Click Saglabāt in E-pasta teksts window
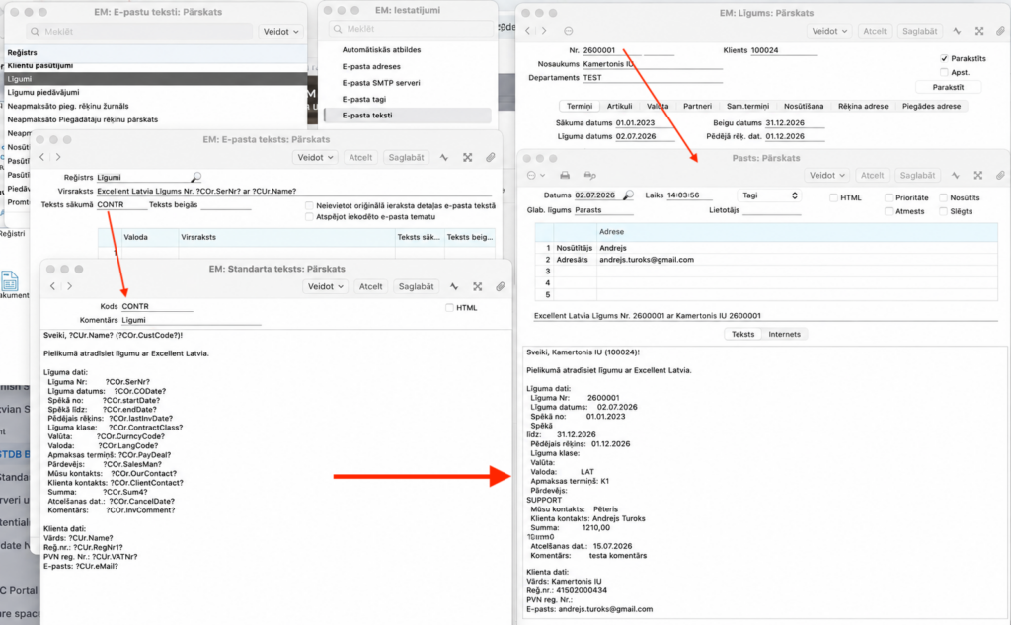Screen dimensions: 1011x625 (x=406, y=157)
